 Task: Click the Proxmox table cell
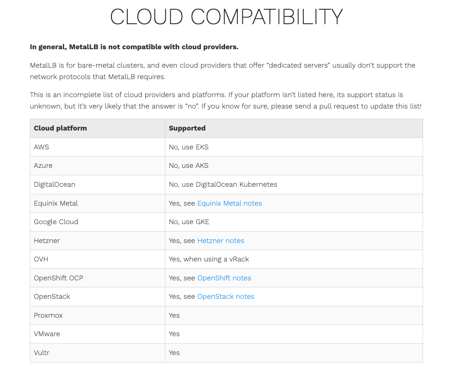point(97,315)
